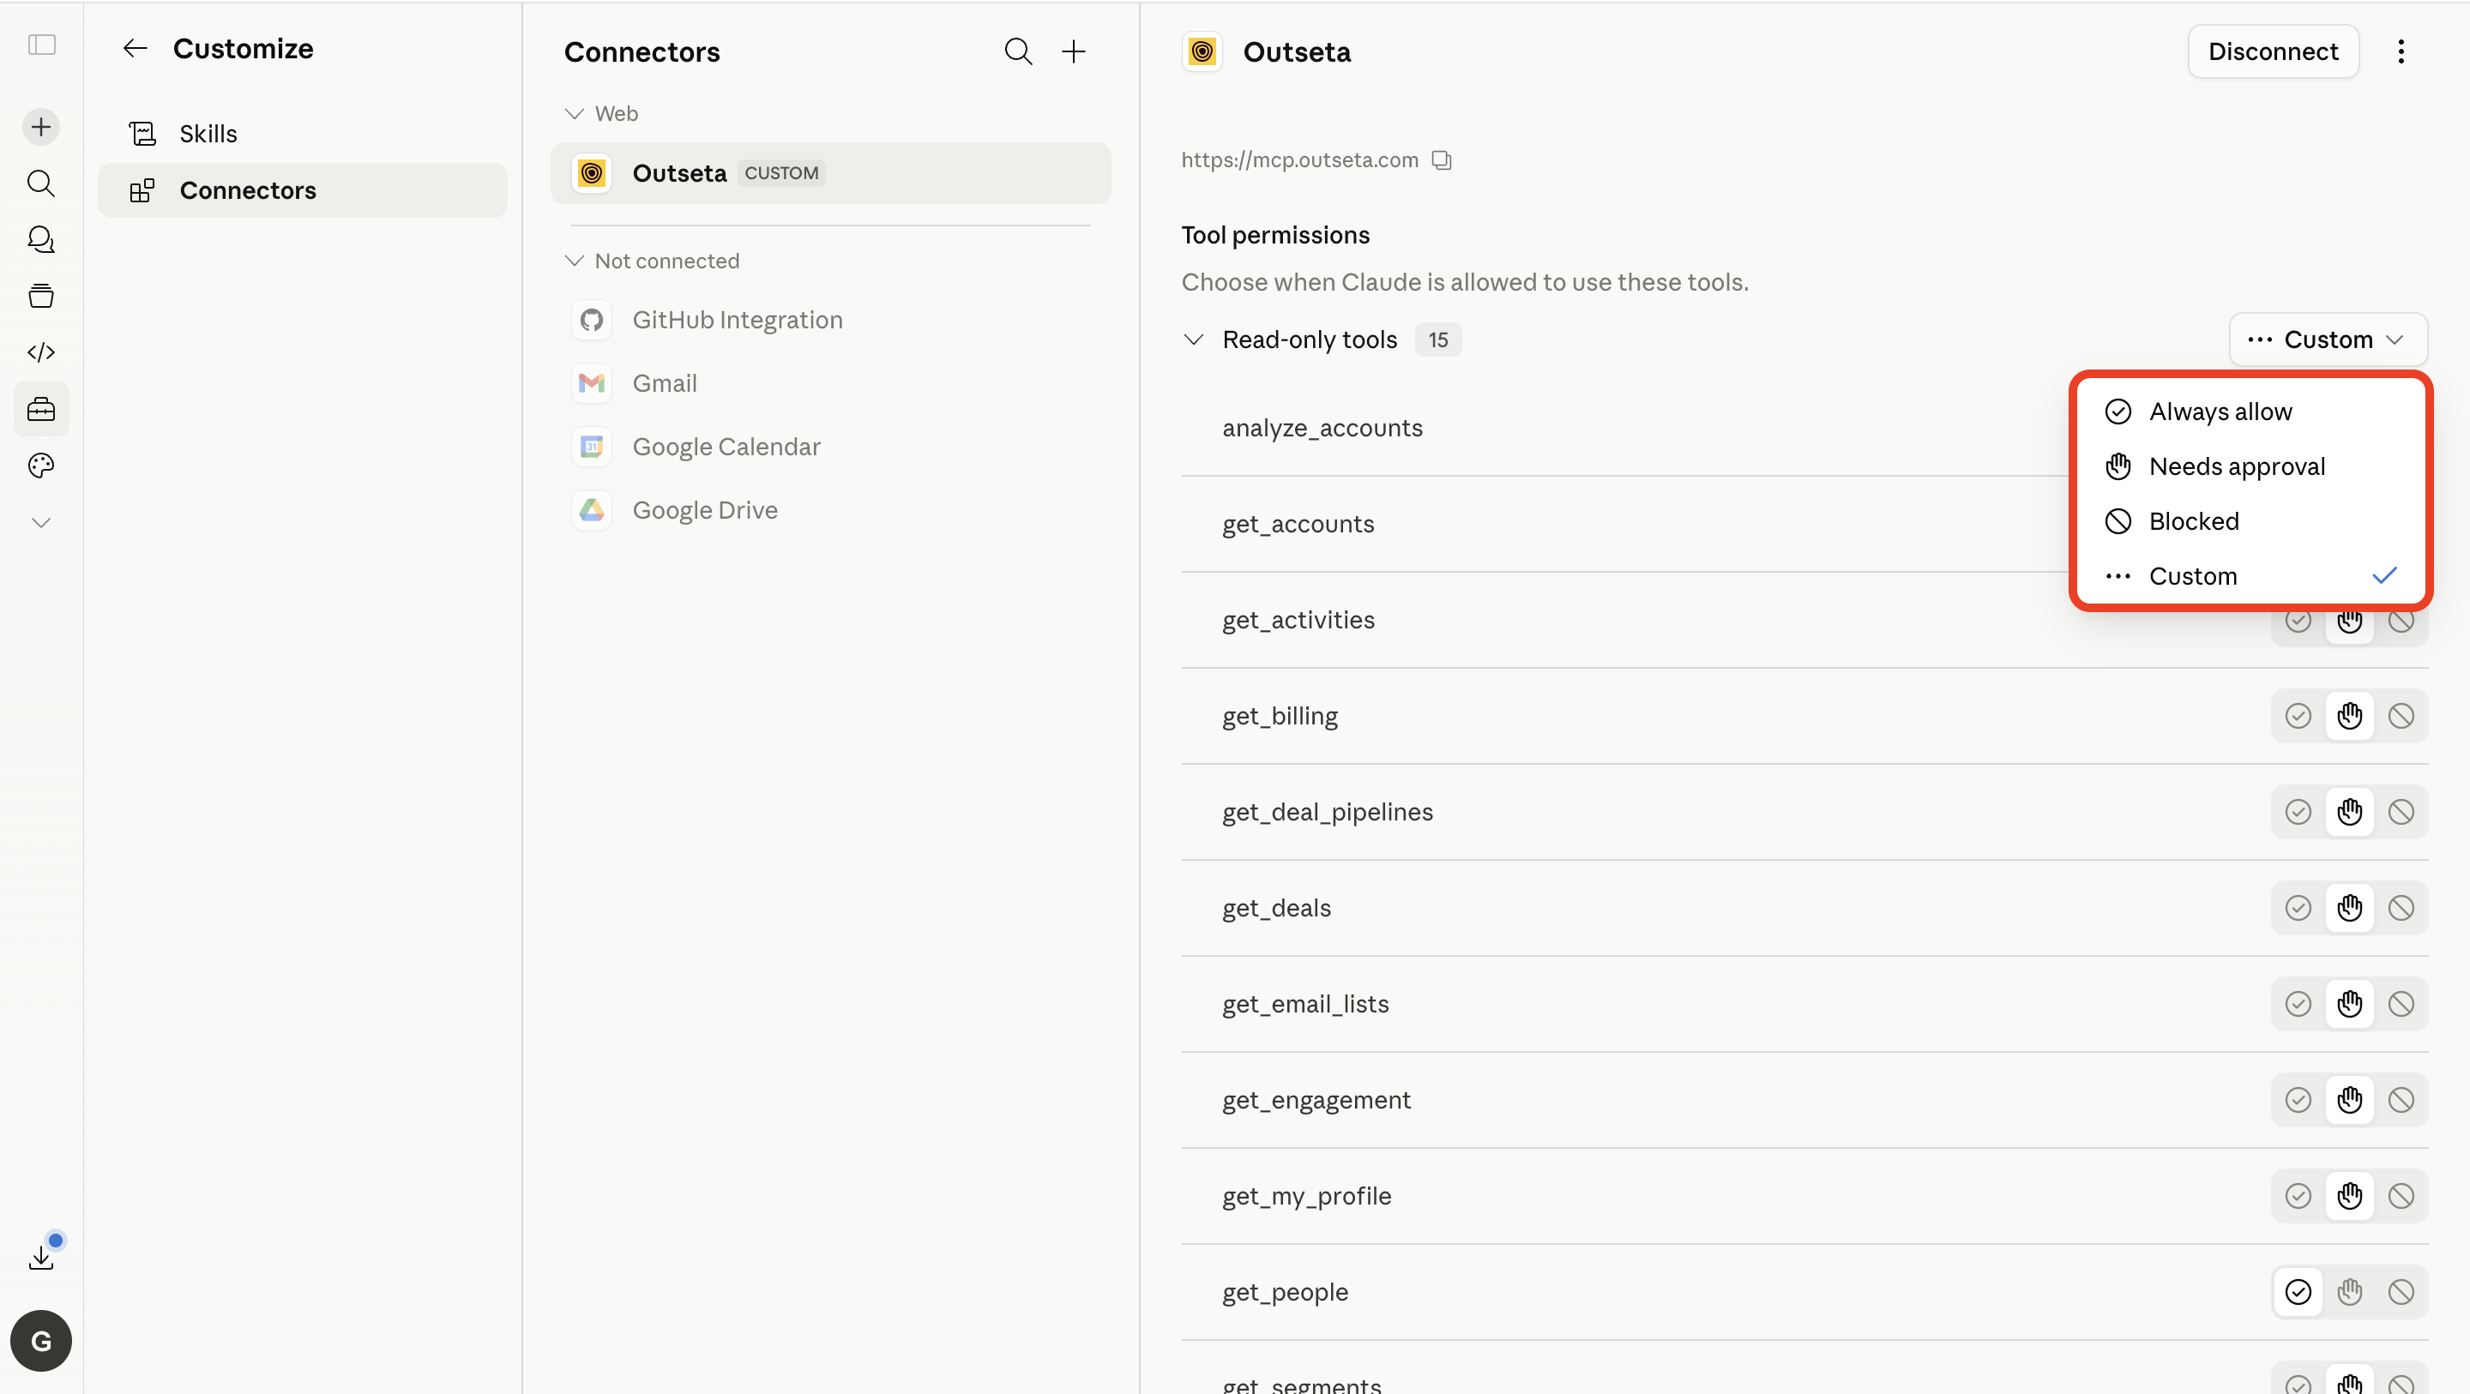2470x1394 pixels.
Task: Toggle the sidebar panel icon
Action: (41, 45)
